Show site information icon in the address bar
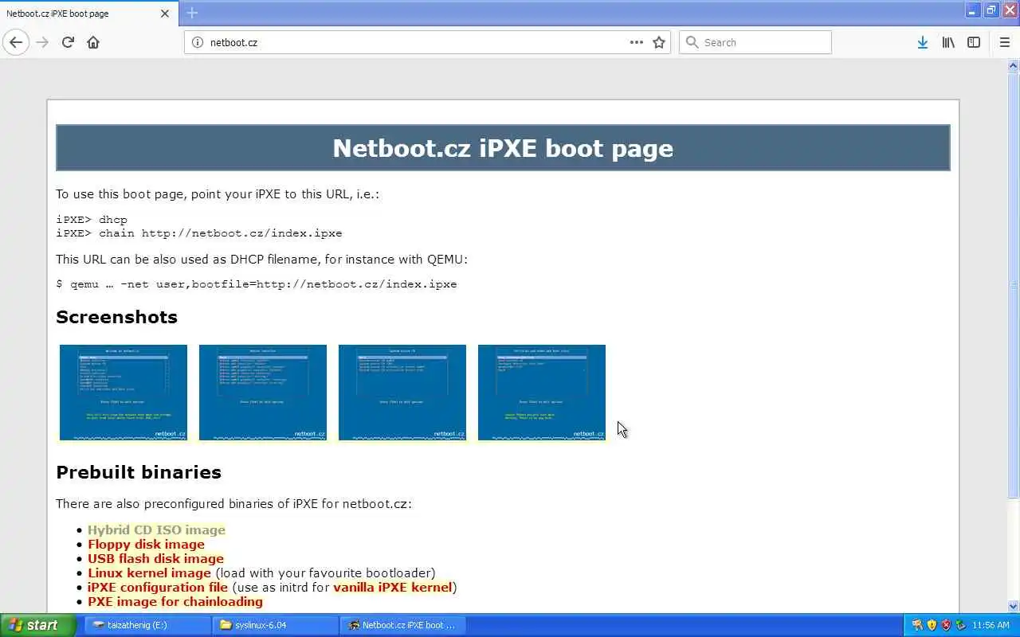Viewport: 1020px width, 637px height. tap(198, 42)
